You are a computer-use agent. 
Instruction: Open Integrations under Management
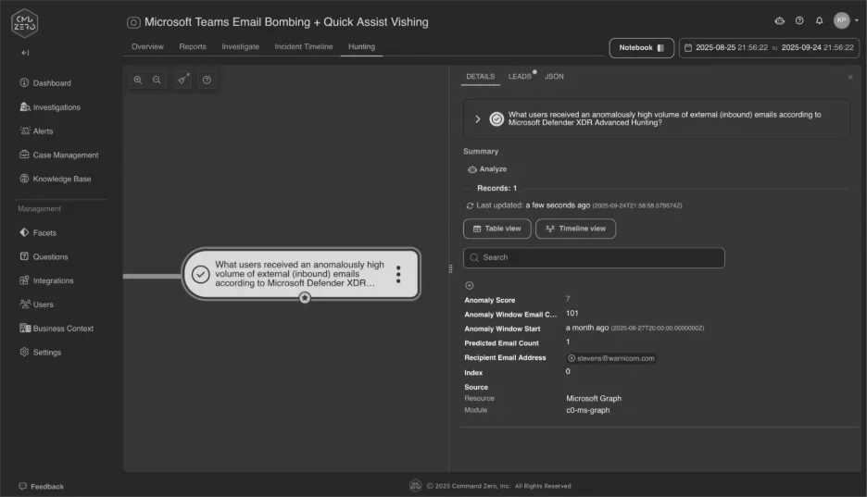(46, 280)
